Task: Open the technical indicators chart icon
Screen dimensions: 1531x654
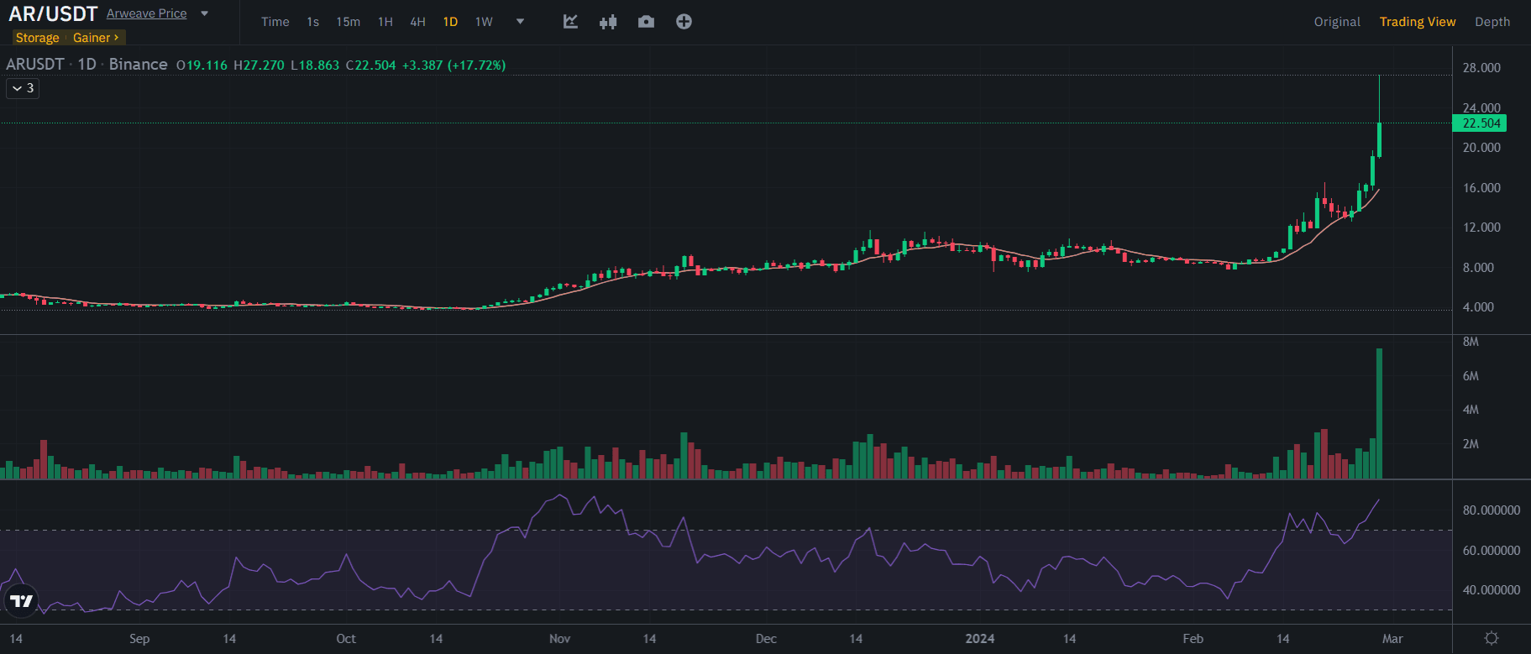Action: tap(570, 22)
